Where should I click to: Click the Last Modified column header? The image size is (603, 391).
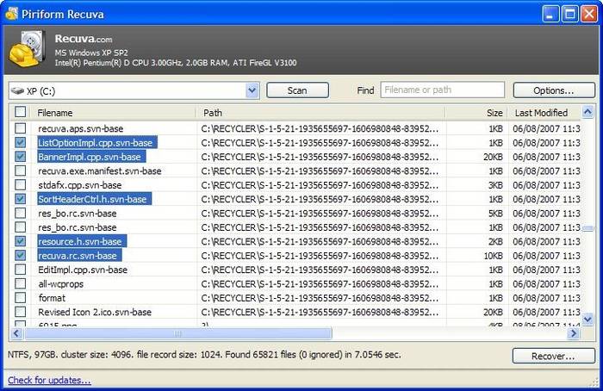[x=541, y=113]
